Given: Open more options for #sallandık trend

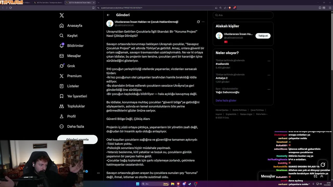Looking at the screenshot, I should pyautogui.click(x=269, y=61).
